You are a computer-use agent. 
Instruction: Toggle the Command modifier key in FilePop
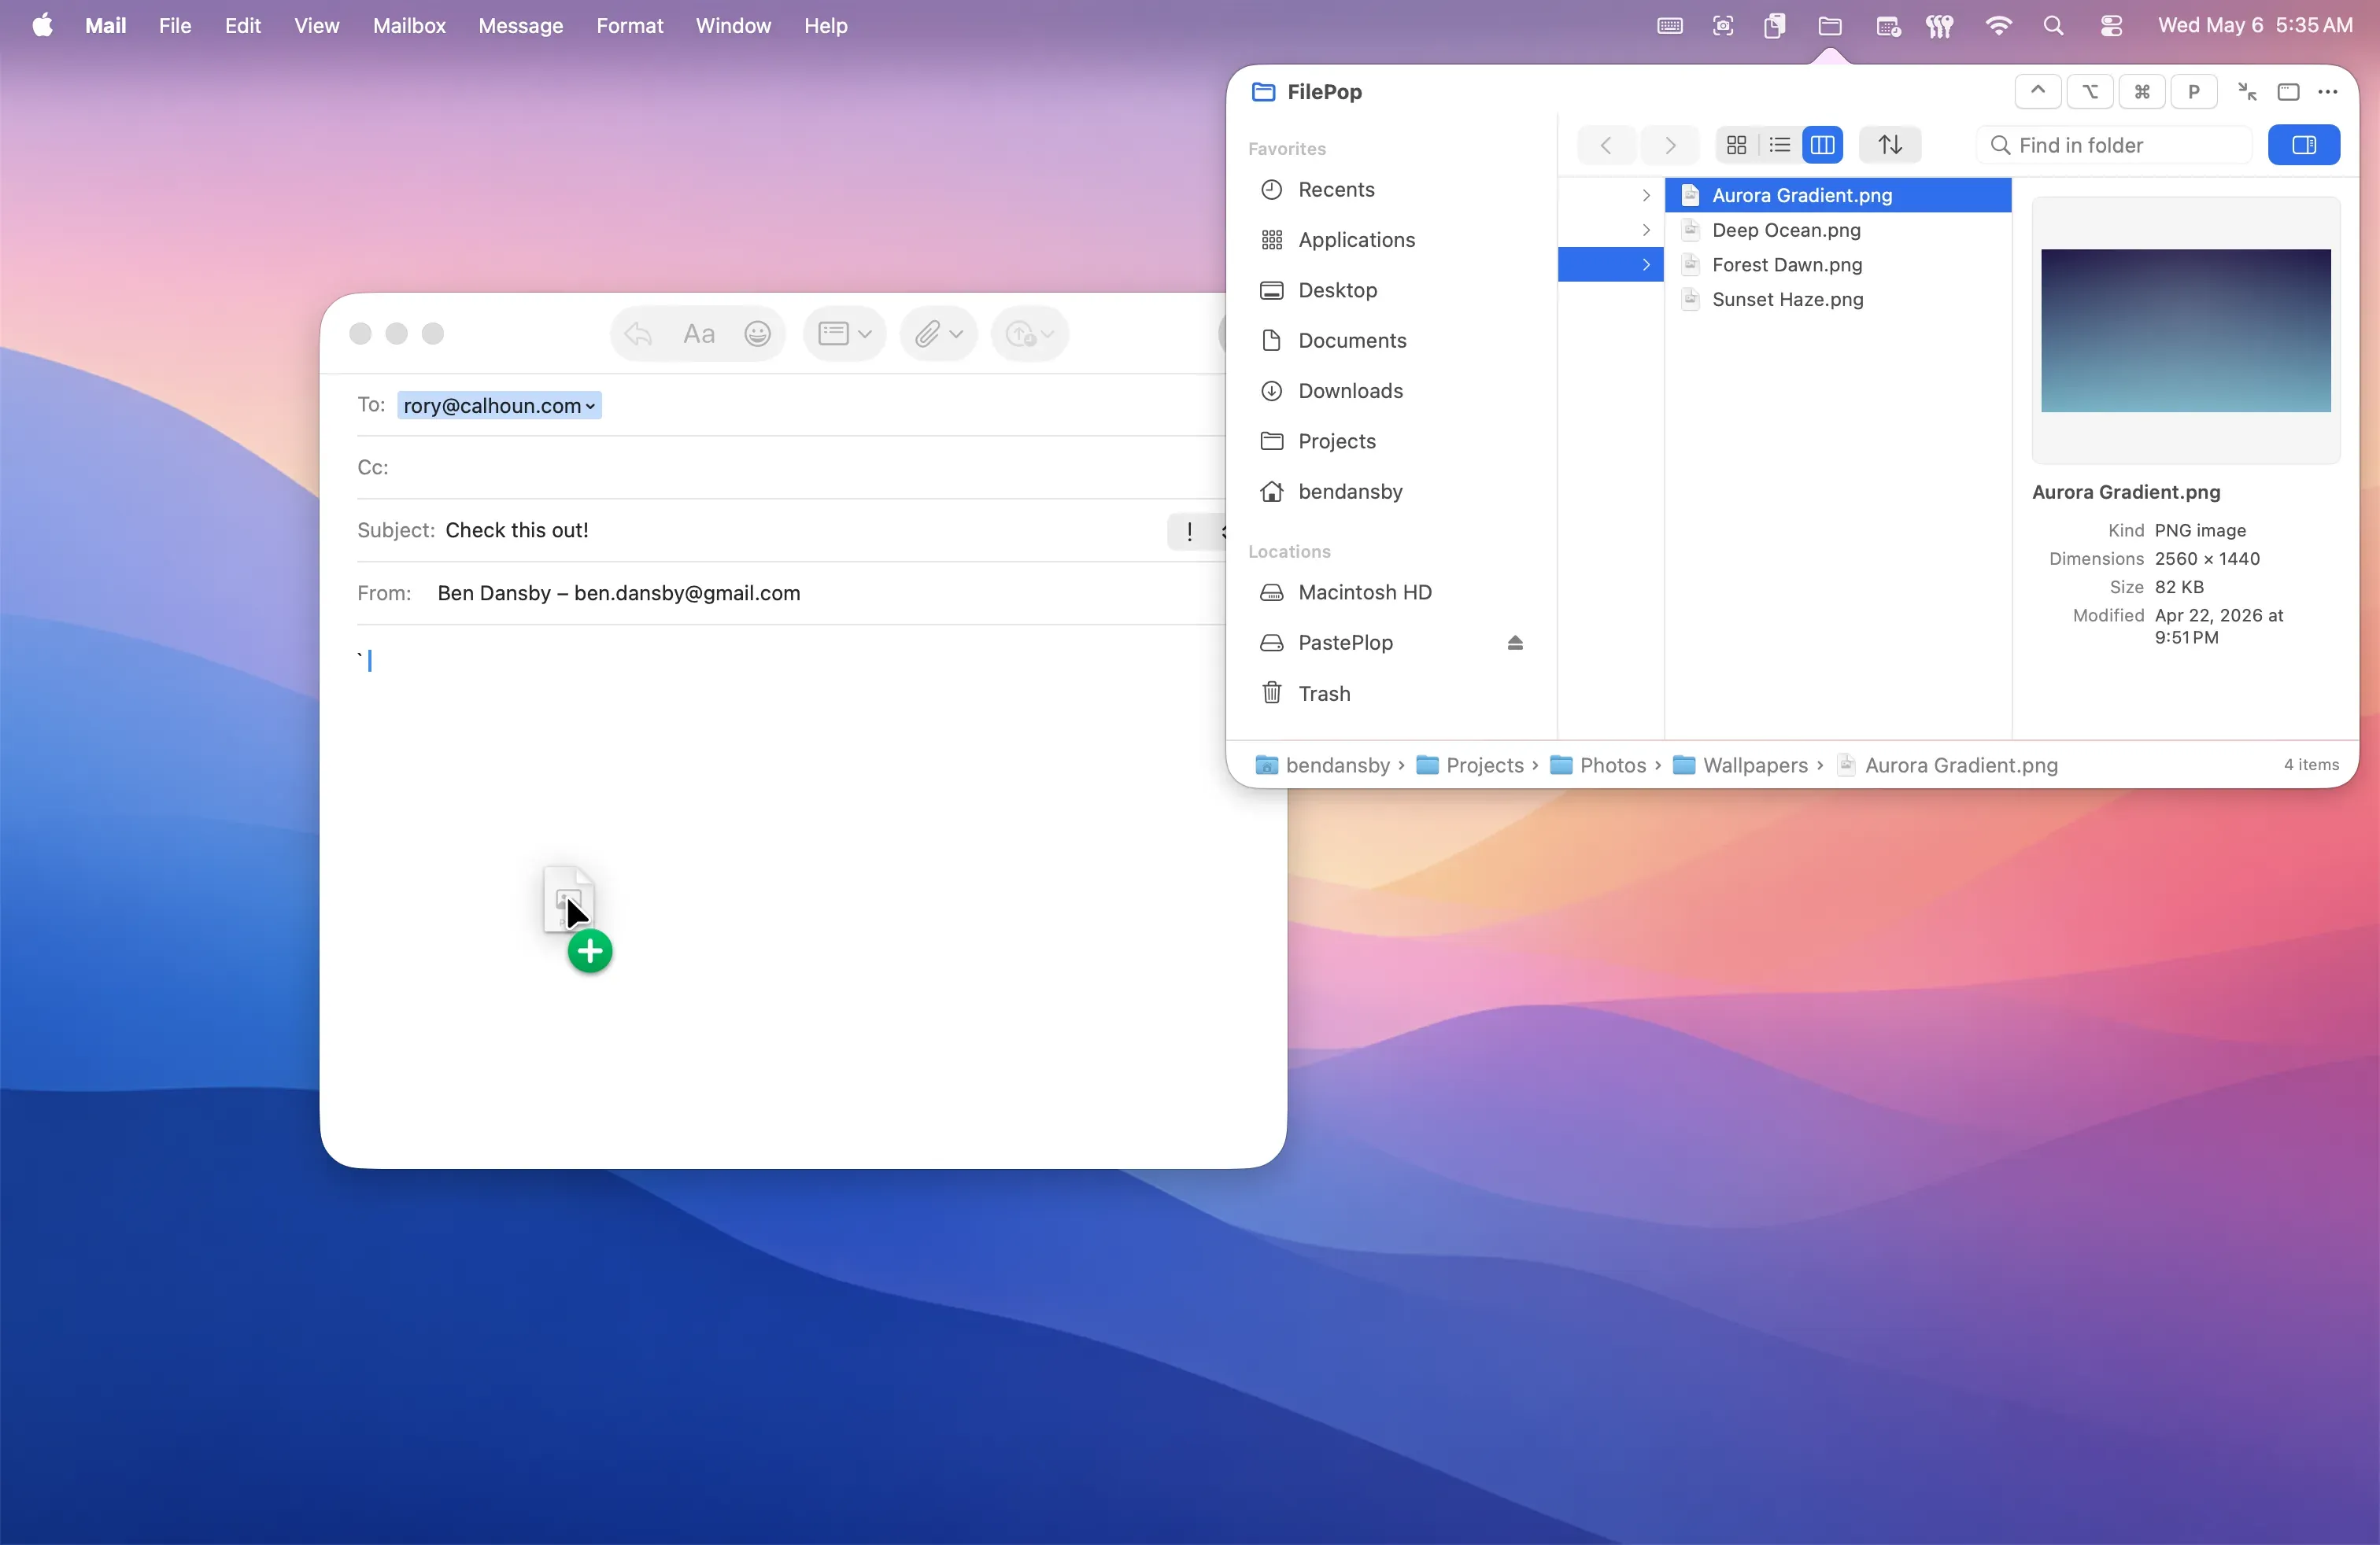tap(2142, 91)
